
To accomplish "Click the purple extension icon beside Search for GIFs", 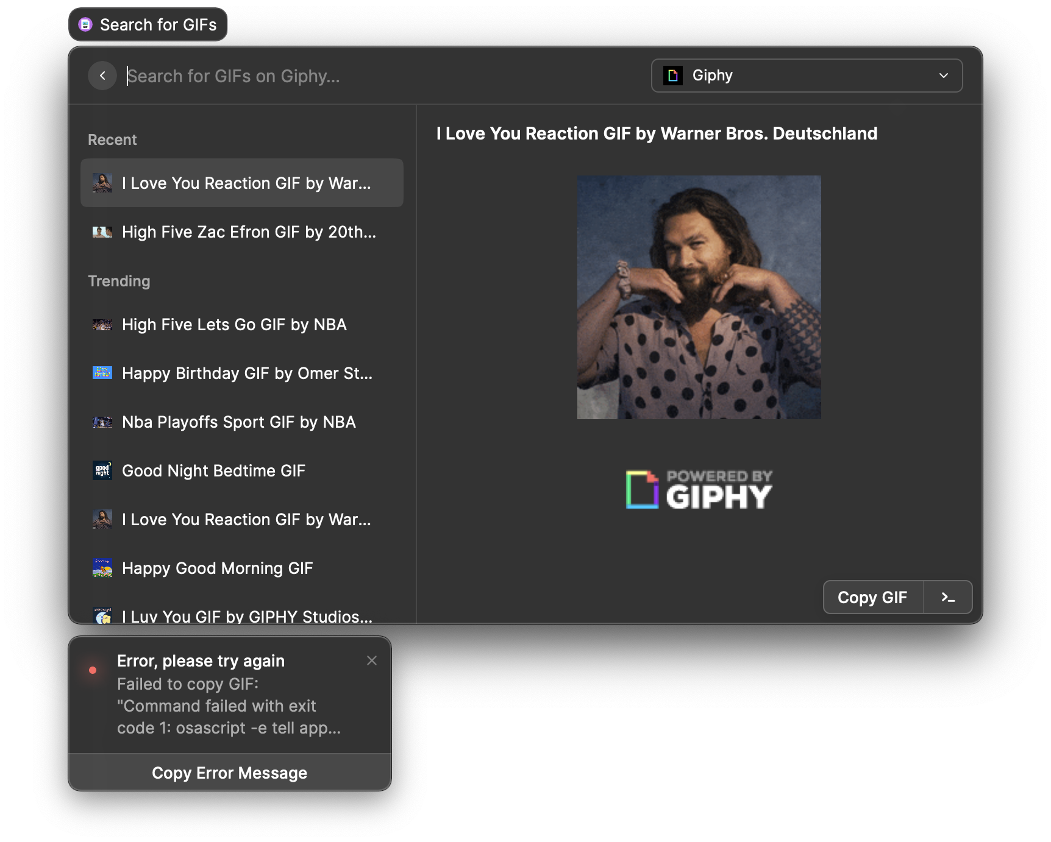I will [x=85, y=24].
